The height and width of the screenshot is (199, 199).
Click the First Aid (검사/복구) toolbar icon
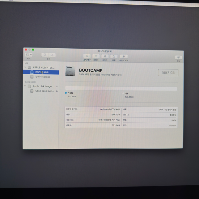click(87, 57)
